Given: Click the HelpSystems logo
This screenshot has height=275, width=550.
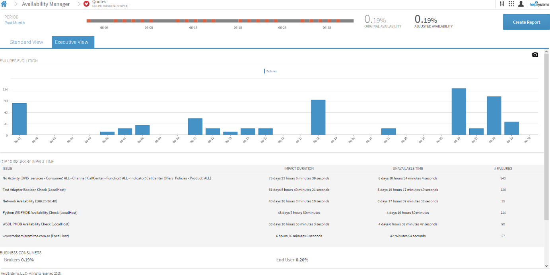Looking at the screenshot, I should (539, 4).
